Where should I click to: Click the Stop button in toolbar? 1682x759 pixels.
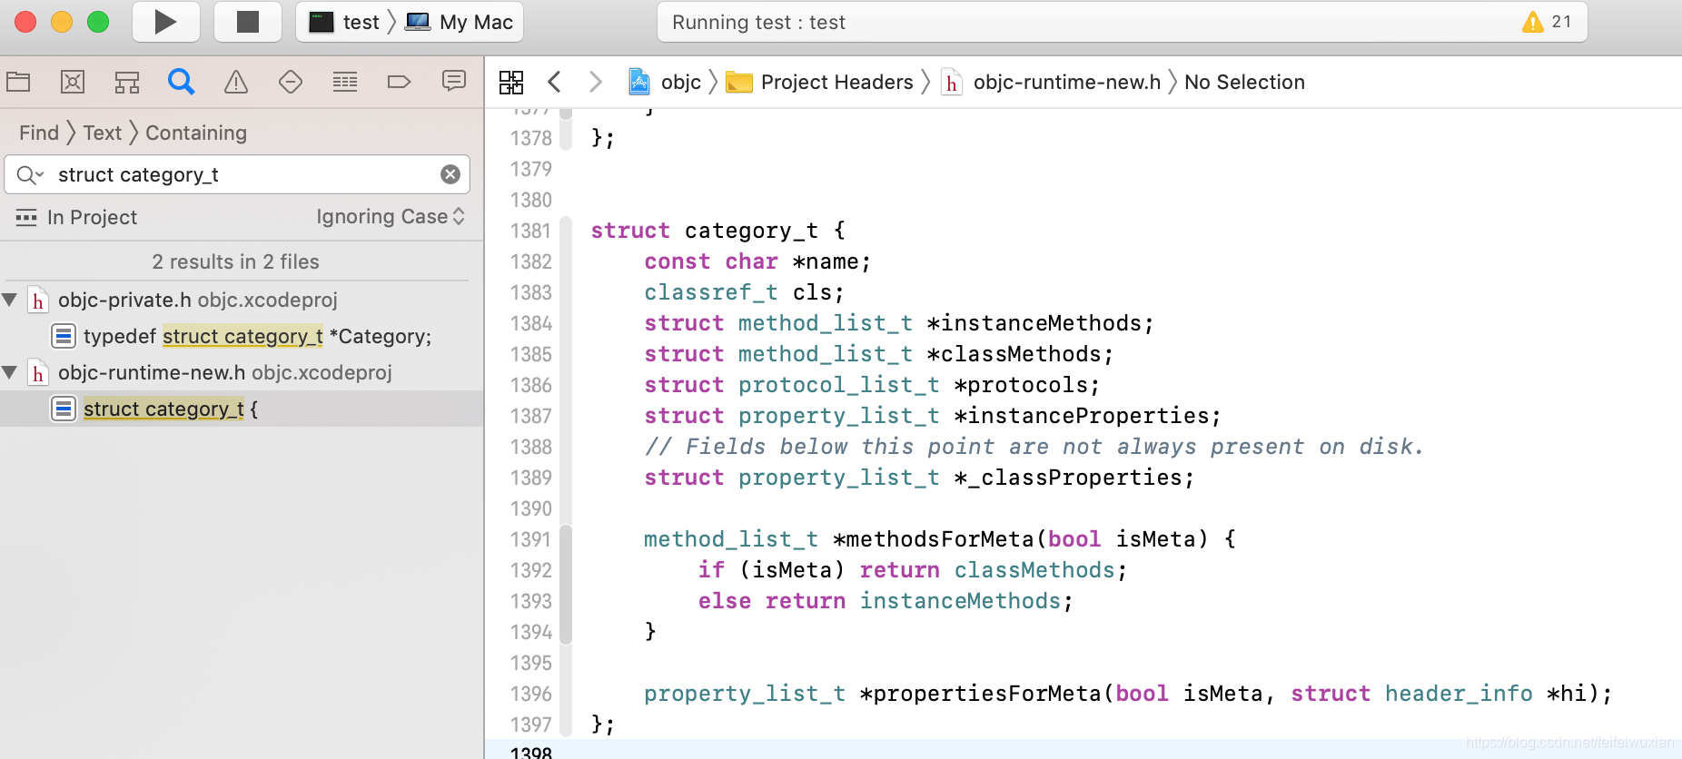[247, 22]
